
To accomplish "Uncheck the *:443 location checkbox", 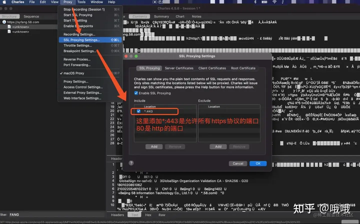I will 139,111.
